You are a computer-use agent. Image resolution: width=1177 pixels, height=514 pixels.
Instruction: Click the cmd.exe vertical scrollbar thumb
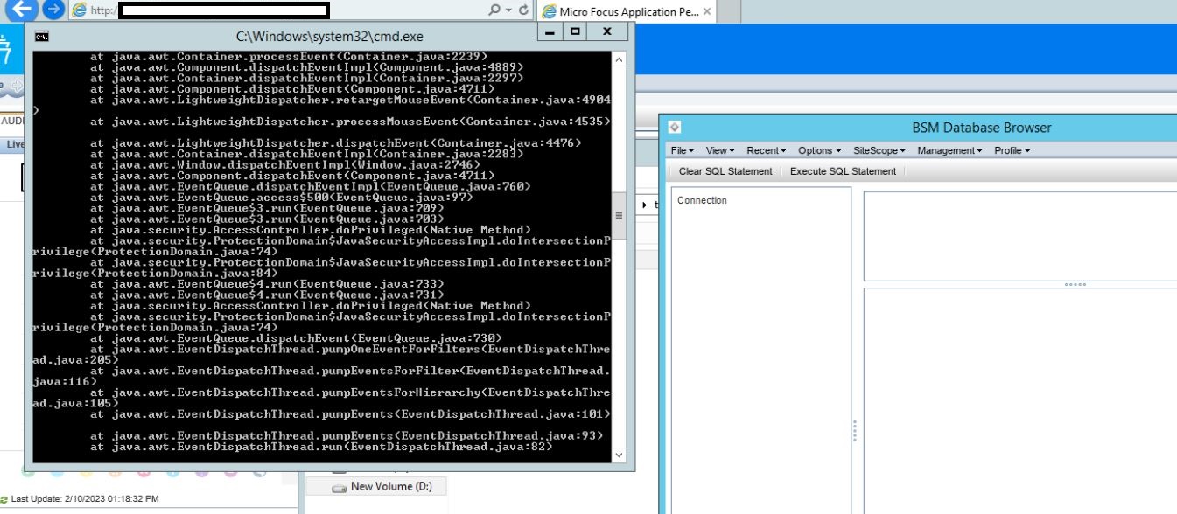point(620,216)
